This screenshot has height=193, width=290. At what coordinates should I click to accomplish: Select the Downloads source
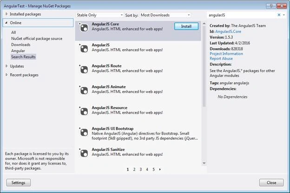(21, 45)
